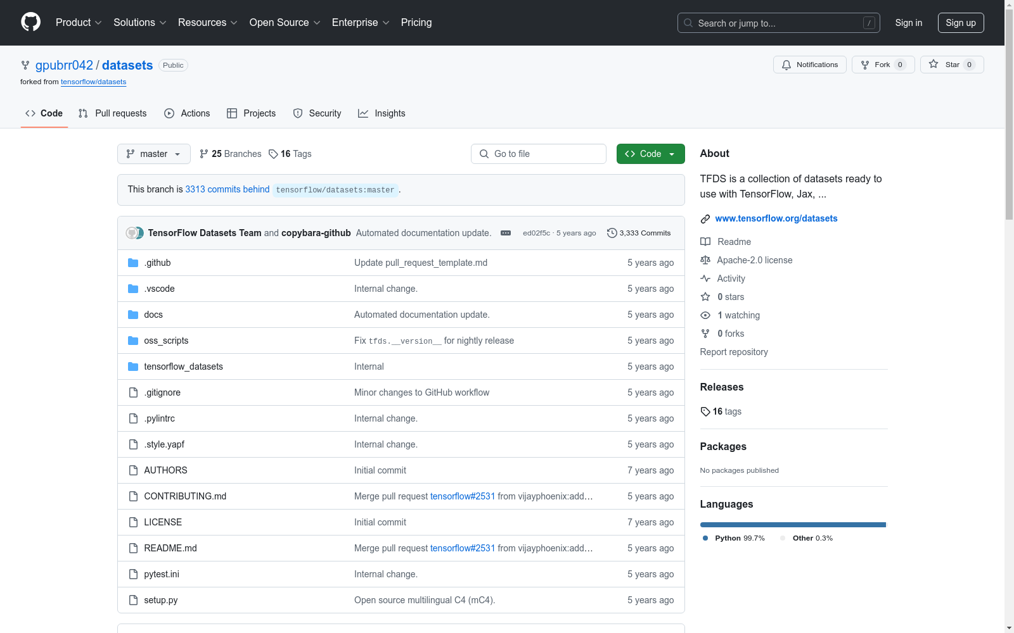The width and height of the screenshot is (1014, 633).
Task: Click the forks icon in About
Action: (705, 334)
